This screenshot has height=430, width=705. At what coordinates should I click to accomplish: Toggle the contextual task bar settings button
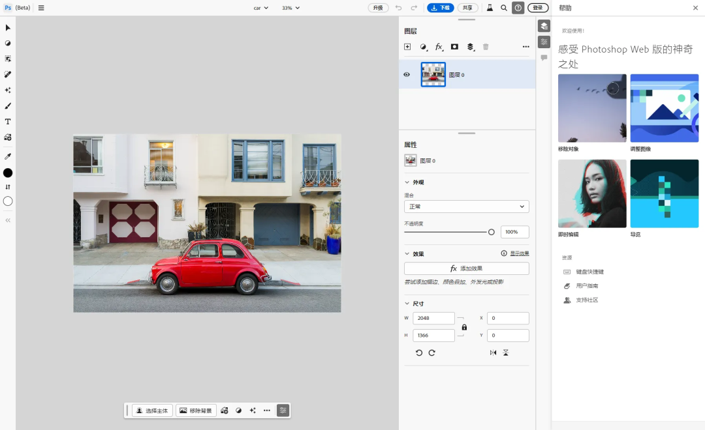tap(283, 410)
